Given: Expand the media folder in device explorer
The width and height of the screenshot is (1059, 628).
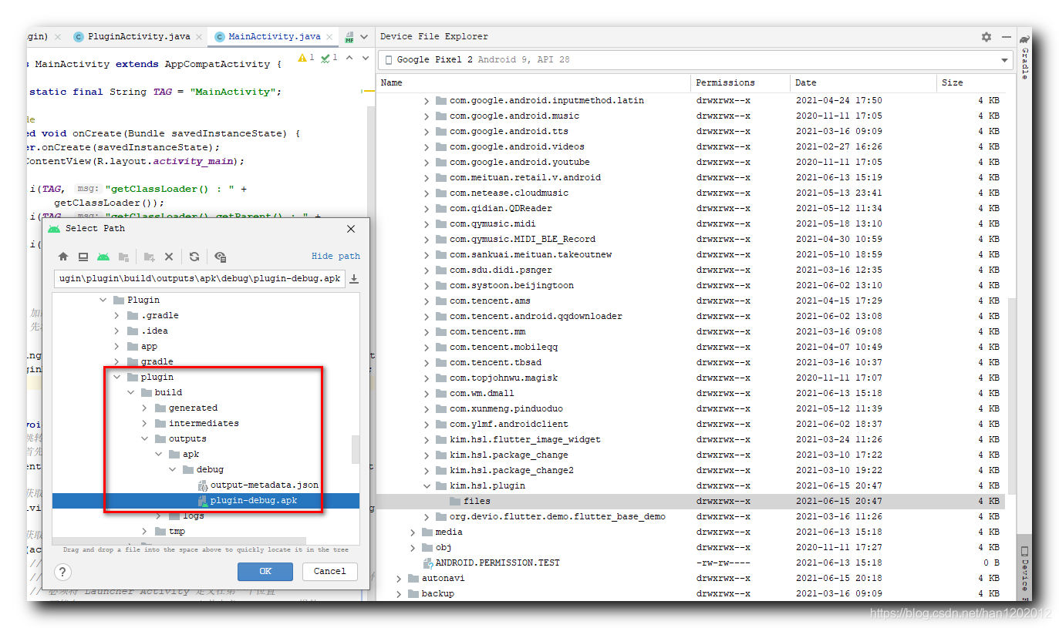Looking at the screenshot, I should [x=413, y=532].
